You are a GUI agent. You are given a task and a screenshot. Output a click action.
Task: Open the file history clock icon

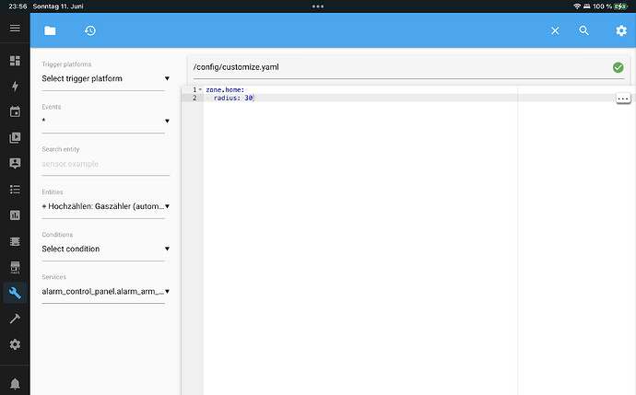(90, 30)
